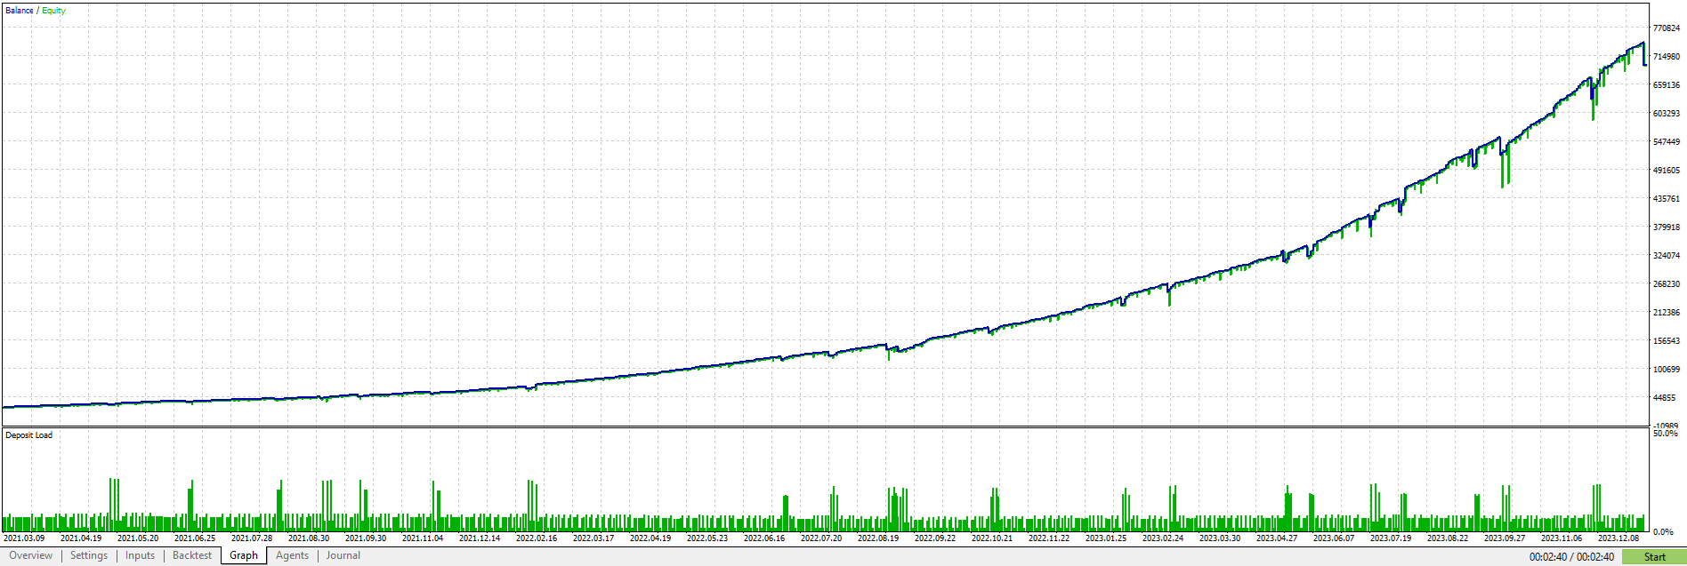Image resolution: width=1687 pixels, height=566 pixels.
Task: Click the 770824 value on the balance axis
Action: [x=1667, y=28]
